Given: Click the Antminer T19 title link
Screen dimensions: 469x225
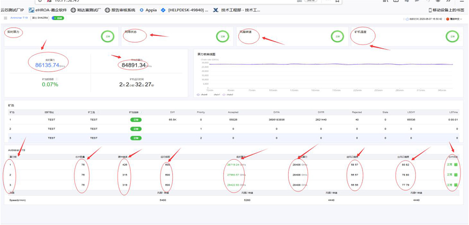Looking at the screenshot, I should point(19,18).
